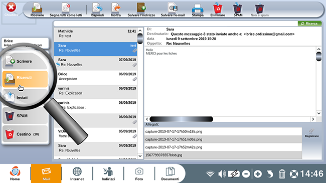The image size is (326, 183).
Task: Select Sara's email from ieri
Action: click(95, 49)
